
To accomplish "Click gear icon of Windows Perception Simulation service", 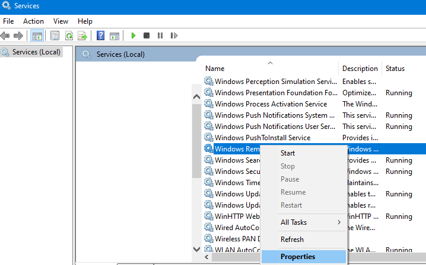I will pyautogui.click(x=209, y=81).
